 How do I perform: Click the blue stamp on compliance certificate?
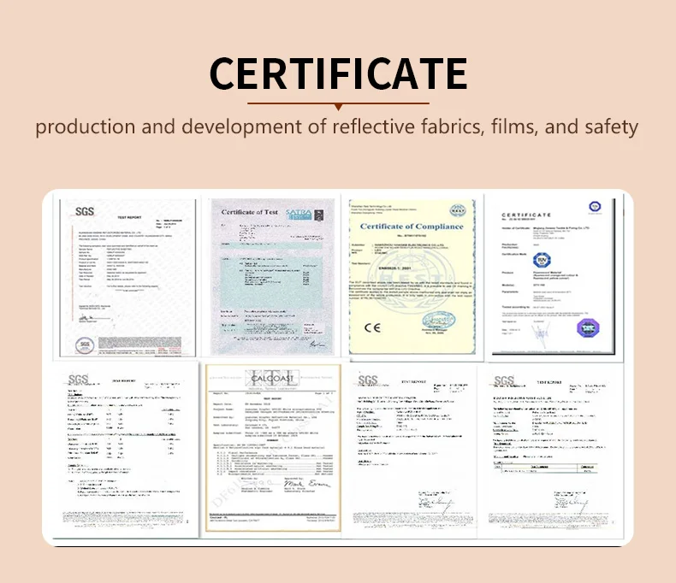tap(438, 320)
